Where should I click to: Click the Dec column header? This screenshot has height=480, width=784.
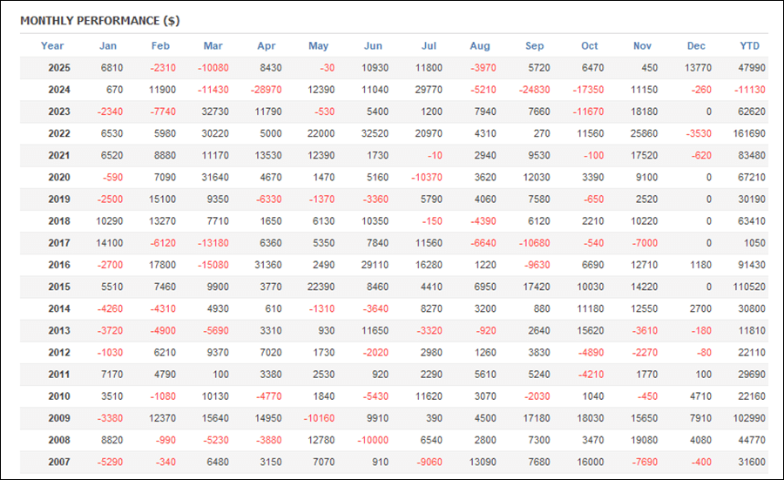tap(696, 46)
